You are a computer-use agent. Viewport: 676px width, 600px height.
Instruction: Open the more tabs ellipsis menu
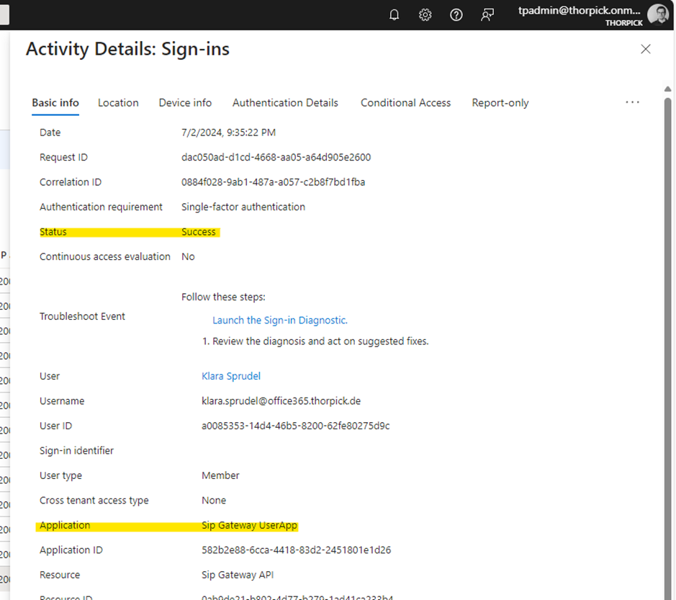click(633, 102)
